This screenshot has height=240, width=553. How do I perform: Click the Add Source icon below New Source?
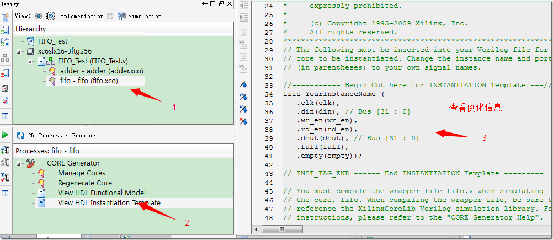(x=6, y=30)
